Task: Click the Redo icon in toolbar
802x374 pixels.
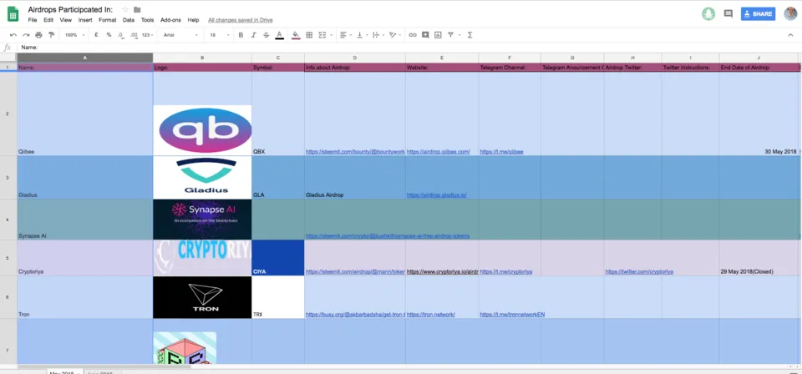Action: point(26,35)
